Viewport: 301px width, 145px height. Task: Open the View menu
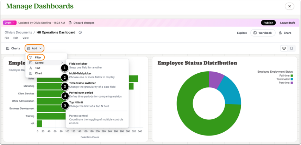tap(26, 38)
